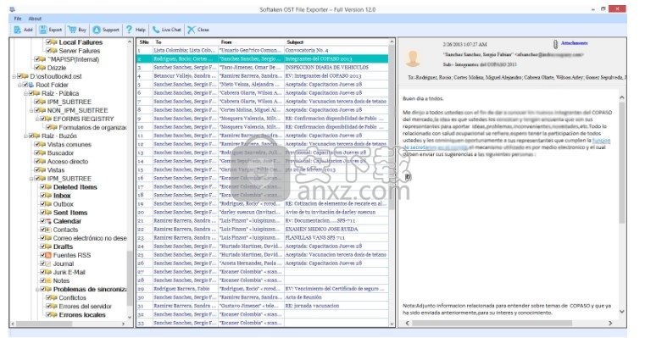Collapse the Raíz - Pública node
Screen dimensions: 645x338
coord(25,93)
